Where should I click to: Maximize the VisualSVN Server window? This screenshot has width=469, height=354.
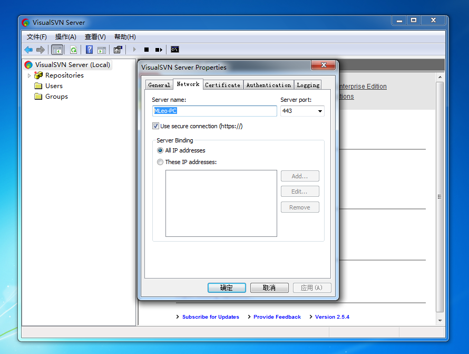click(x=414, y=21)
